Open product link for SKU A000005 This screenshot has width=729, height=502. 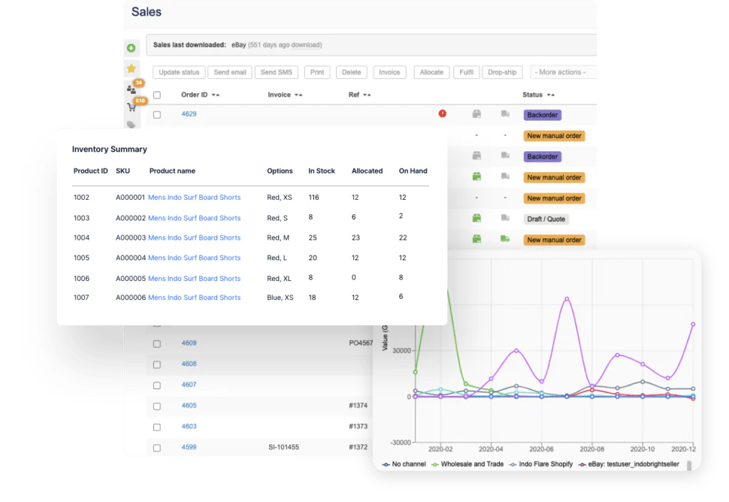coord(194,278)
